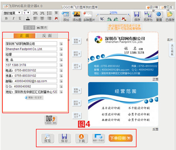Open the LOGO库 tab
Screen dimensions: 176x150
click(x=68, y=7)
